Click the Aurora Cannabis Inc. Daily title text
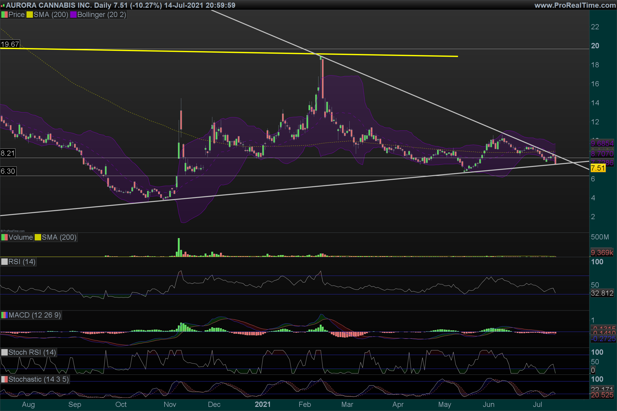 pos(59,5)
